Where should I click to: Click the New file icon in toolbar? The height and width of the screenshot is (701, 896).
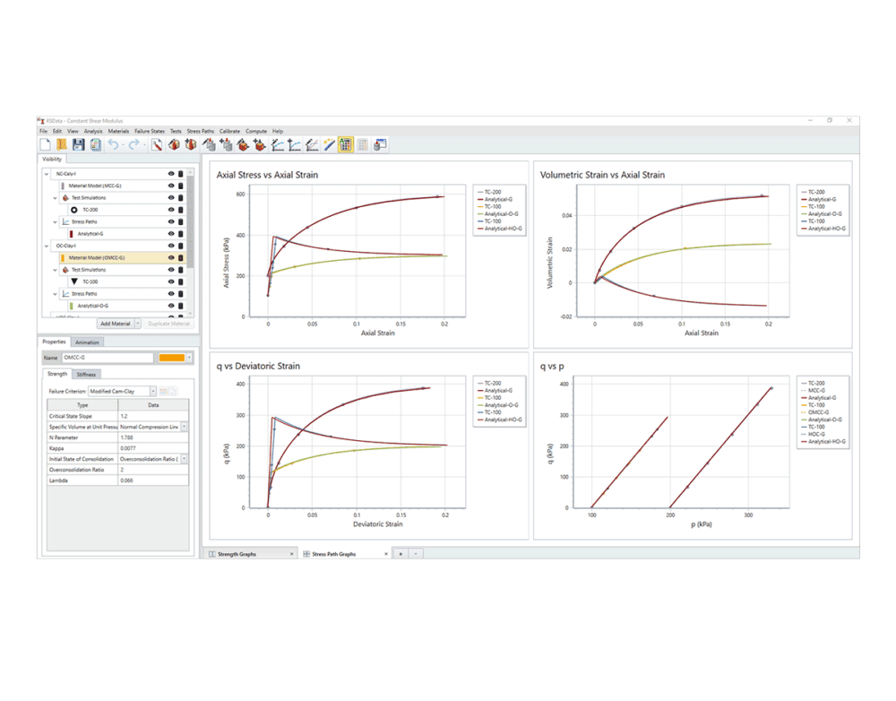point(45,144)
